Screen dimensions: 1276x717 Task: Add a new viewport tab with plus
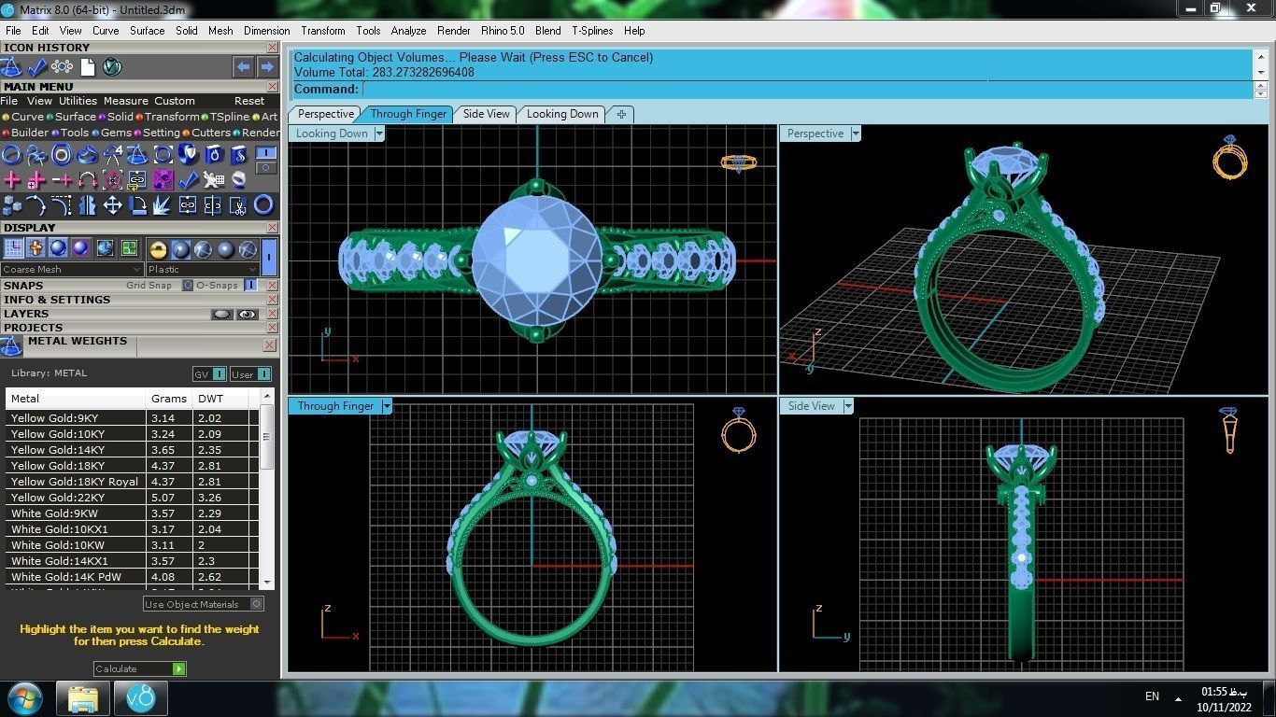(x=621, y=114)
